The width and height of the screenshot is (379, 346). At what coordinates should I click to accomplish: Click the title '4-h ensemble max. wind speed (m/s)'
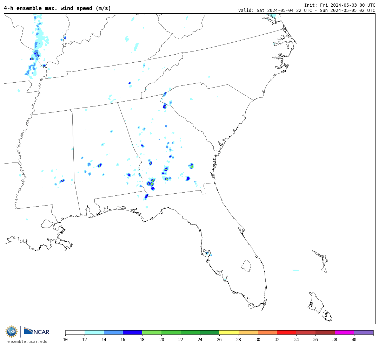(57, 8)
